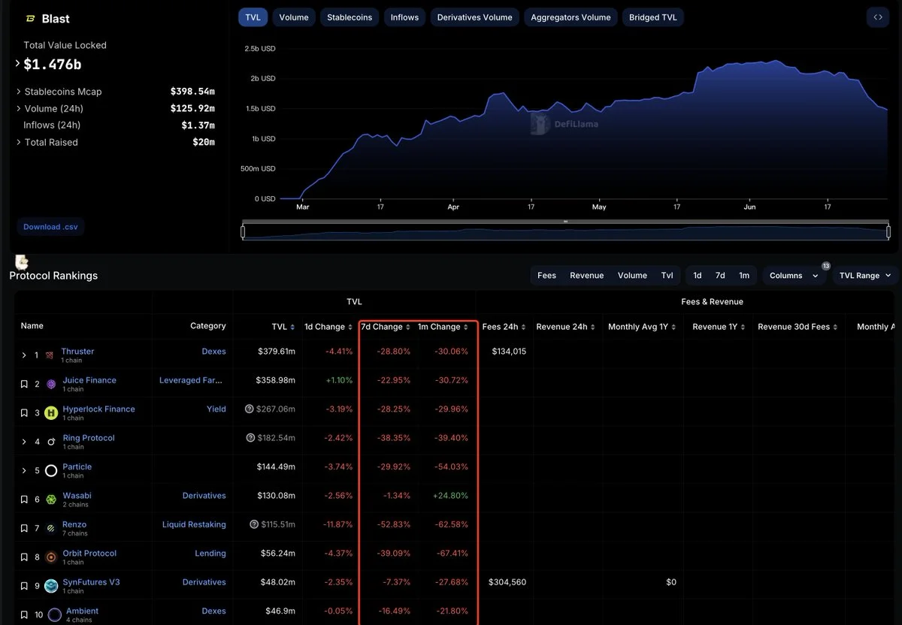This screenshot has width=902, height=625.
Task: Click the question mark beside Hyperlock TVL
Action: coord(250,409)
